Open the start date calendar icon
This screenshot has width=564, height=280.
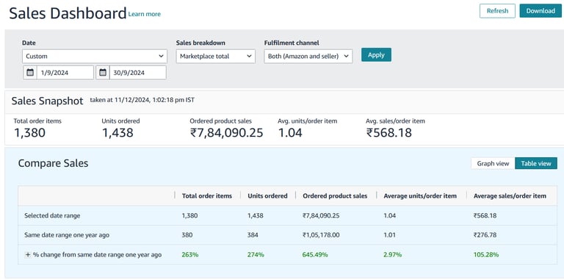[x=30, y=72]
